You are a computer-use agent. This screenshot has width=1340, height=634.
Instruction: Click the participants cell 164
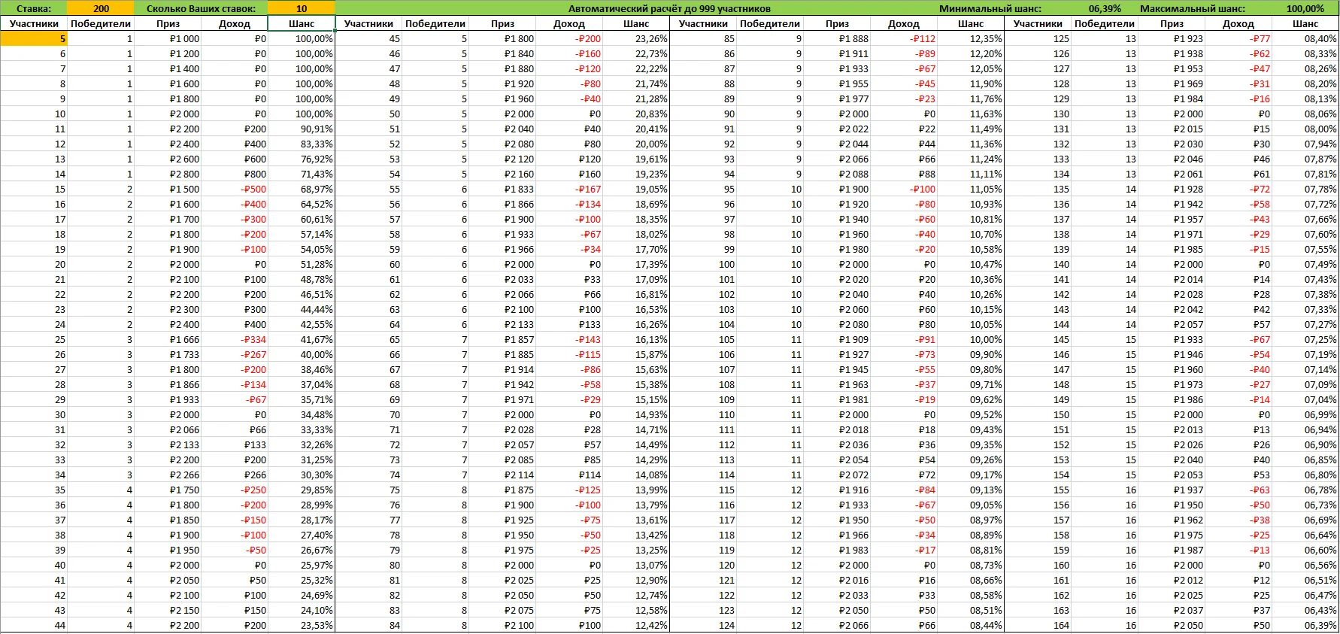[1038, 625]
